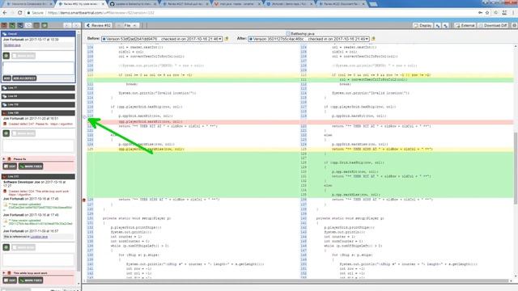Expand the Line 84 conversation
Viewport: 518px width, 291px height.
tap(38, 96)
